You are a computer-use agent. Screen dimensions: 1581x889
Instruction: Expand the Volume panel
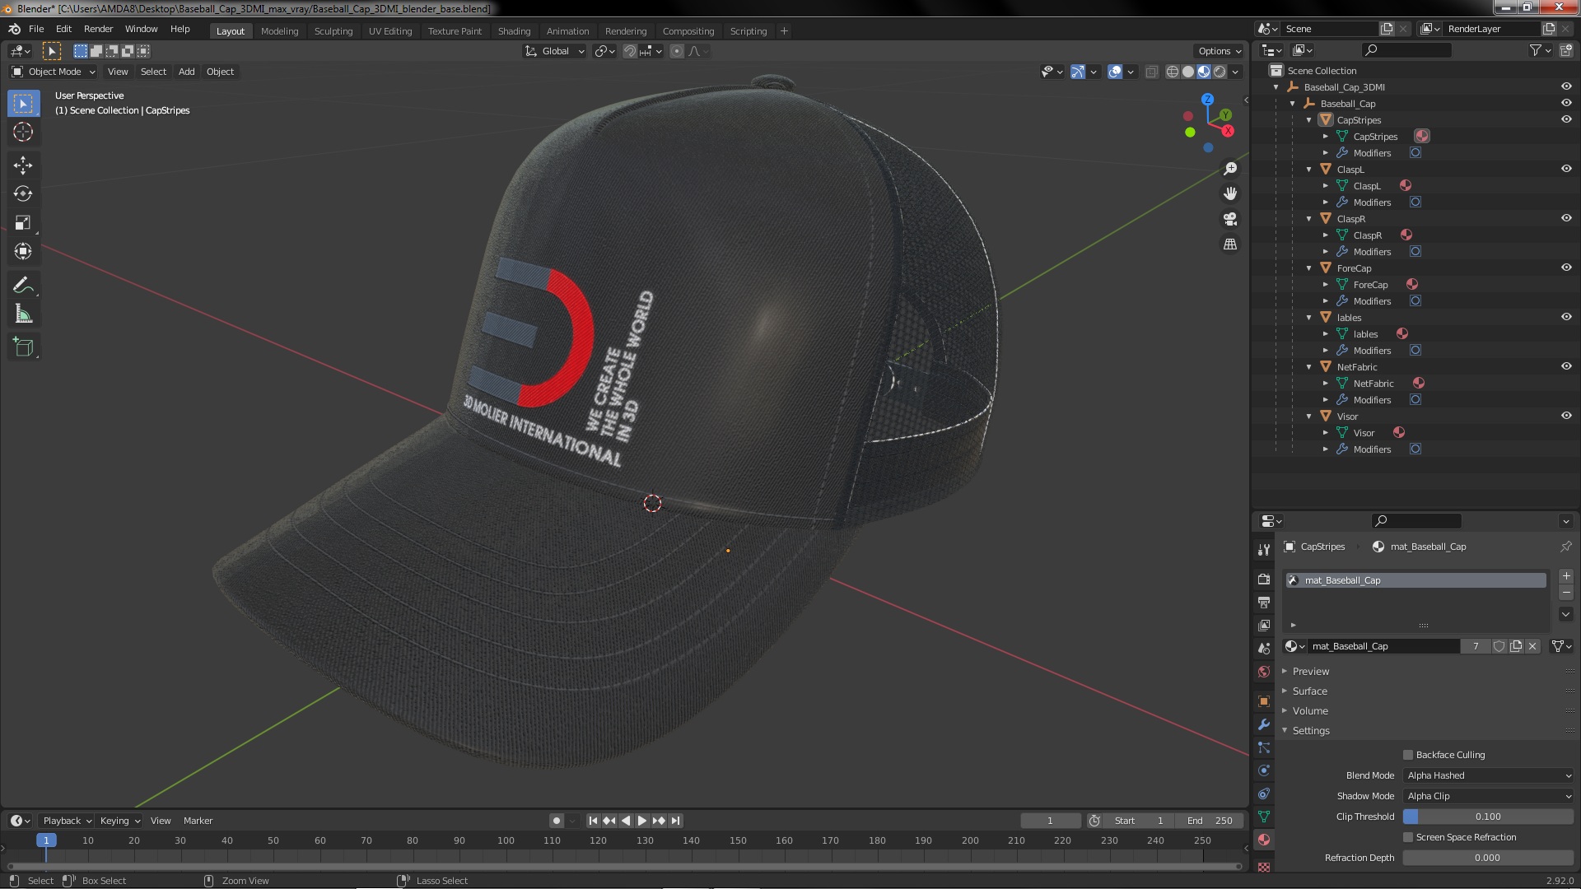click(1310, 711)
